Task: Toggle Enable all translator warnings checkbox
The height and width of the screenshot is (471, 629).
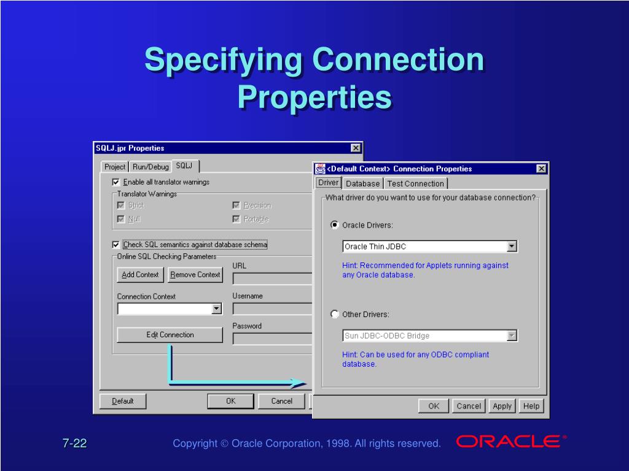Action: (116, 182)
